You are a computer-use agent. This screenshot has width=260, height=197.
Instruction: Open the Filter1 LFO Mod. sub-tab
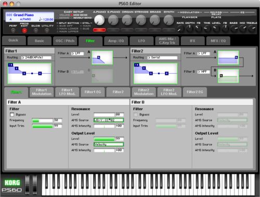67,92
